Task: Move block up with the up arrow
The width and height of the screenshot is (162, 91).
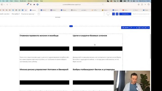Action: tap(131, 28)
